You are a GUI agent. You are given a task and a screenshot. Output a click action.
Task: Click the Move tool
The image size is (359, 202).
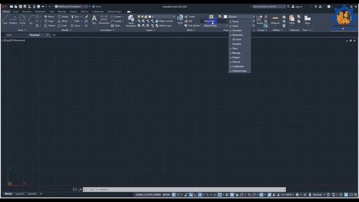49,17
